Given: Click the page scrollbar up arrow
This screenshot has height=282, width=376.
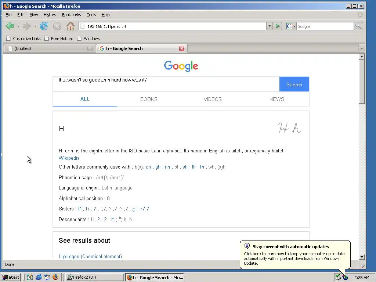Looking at the screenshot, I should click(x=362, y=57).
